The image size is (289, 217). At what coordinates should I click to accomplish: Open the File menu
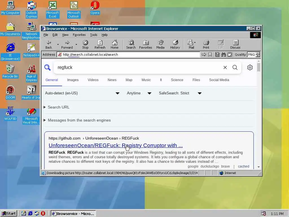click(x=46, y=35)
